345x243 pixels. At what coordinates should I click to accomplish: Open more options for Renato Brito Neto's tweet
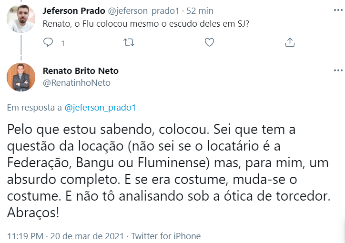tap(338, 71)
